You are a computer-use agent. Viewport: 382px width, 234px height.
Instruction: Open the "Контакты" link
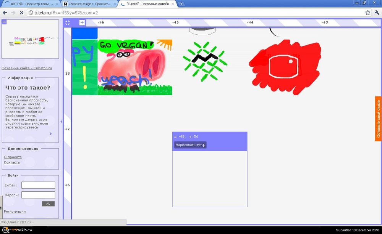(12, 162)
